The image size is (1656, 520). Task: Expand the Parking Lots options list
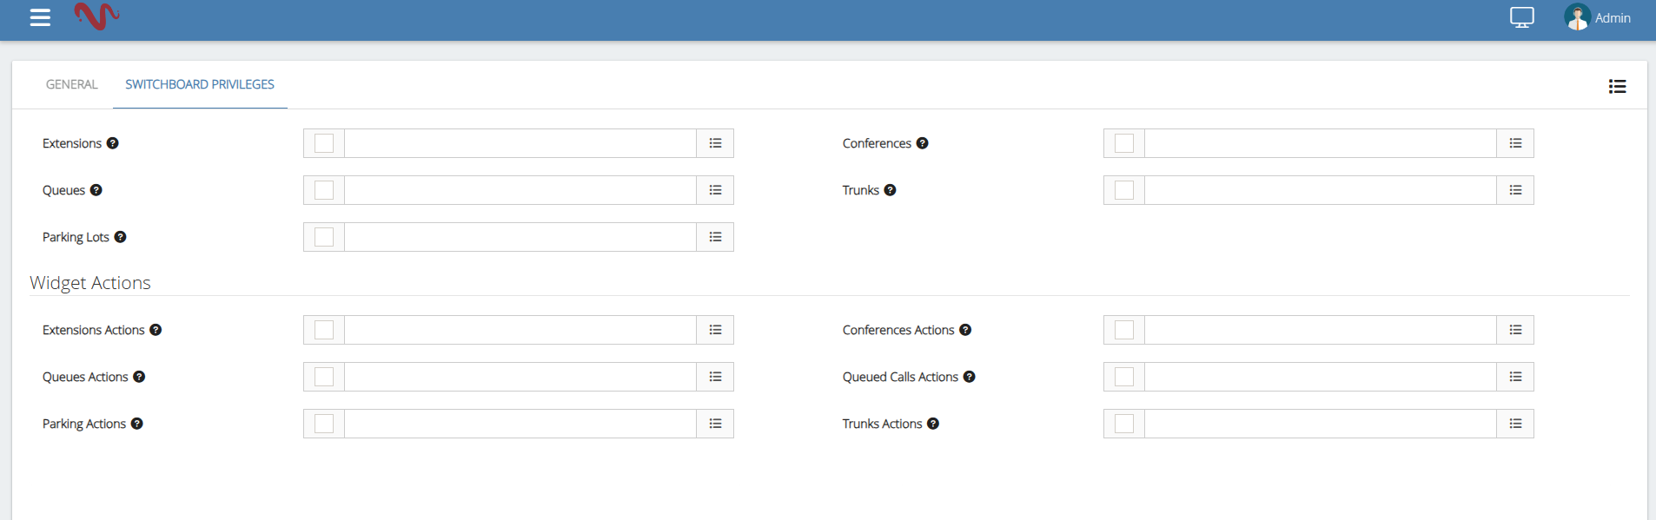[715, 237]
